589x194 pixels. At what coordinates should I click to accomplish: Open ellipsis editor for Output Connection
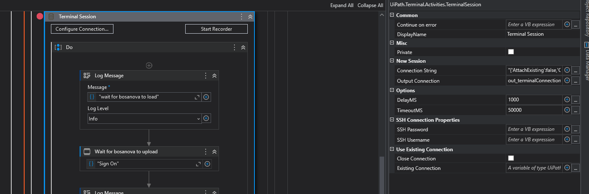click(576, 81)
